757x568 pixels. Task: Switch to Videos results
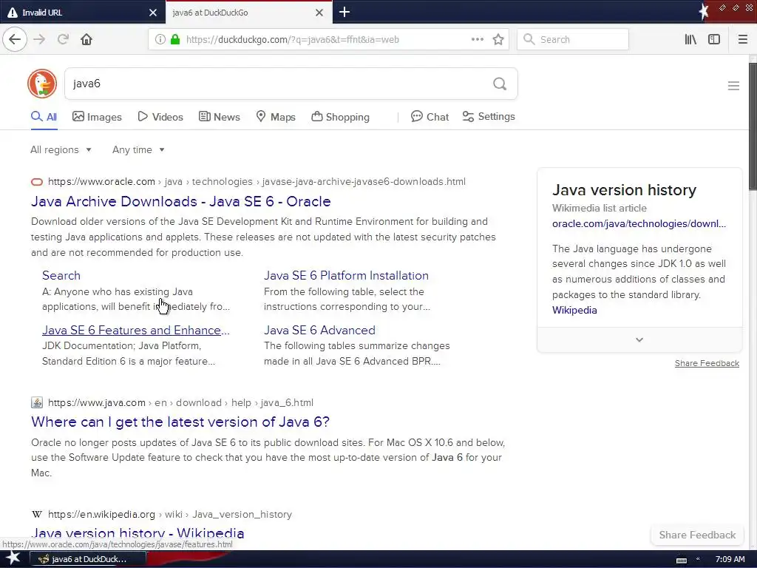click(160, 117)
